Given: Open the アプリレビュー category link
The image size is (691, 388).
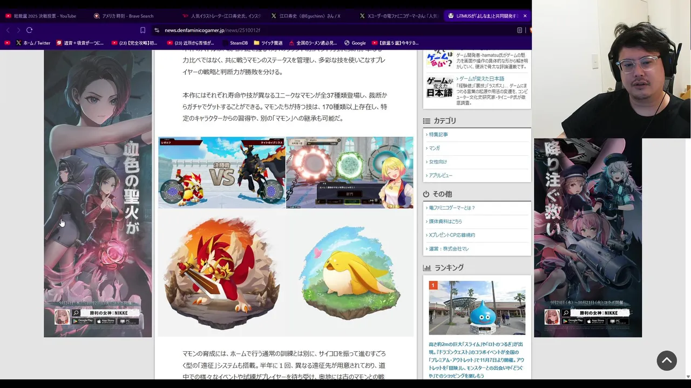Looking at the screenshot, I should [x=441, y=175].
